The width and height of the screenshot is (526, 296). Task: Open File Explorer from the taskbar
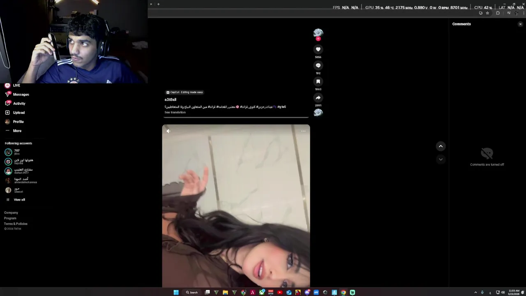[x=225, y=292]
